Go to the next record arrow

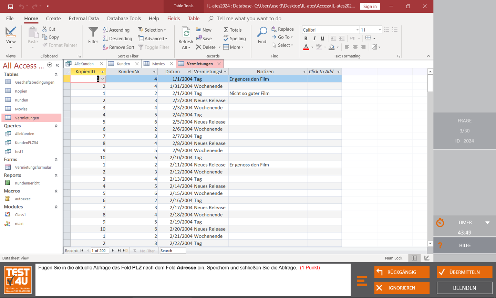pos(113,251)
